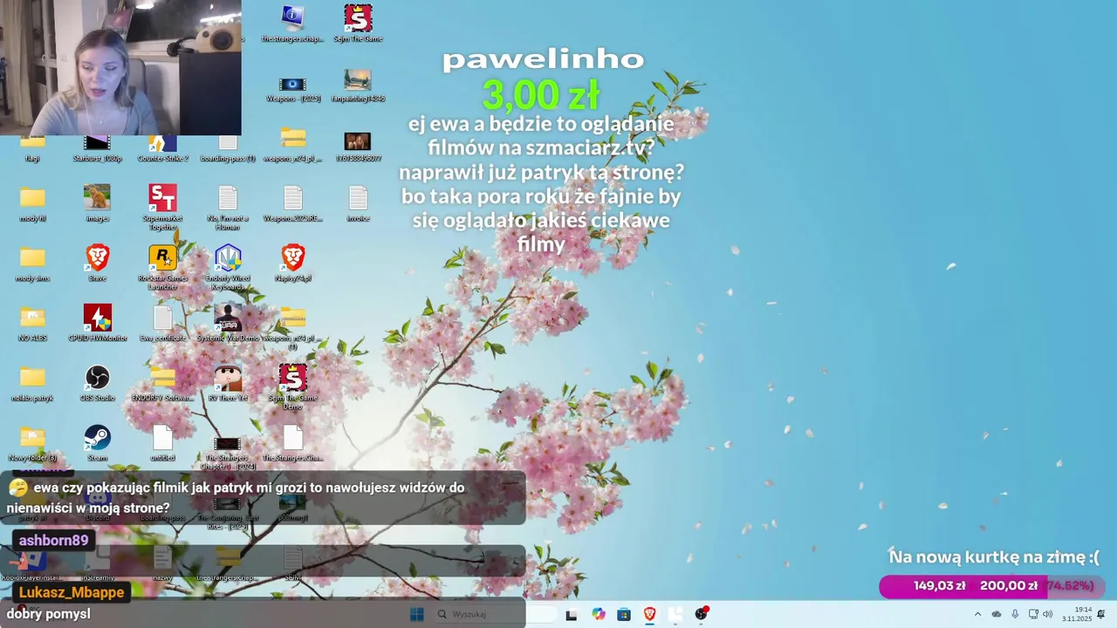Open the Weapons - [2025] video file
1117x628 pixels.
(x=292, y=88)
